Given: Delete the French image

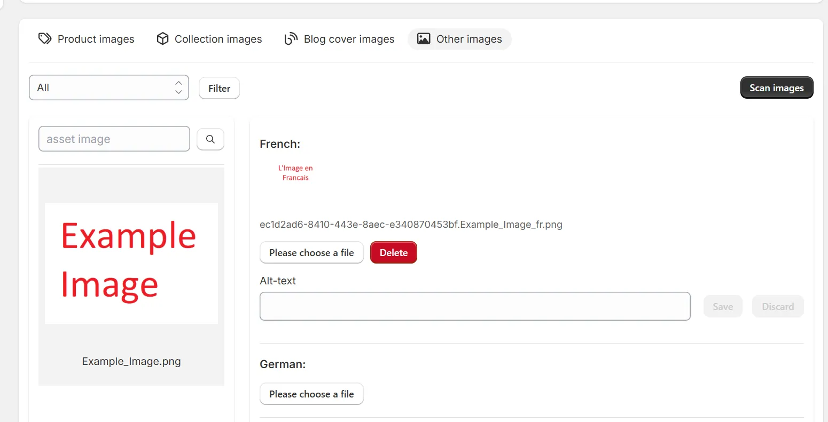Looking at the screenshot, I should (x=394, y=252).
